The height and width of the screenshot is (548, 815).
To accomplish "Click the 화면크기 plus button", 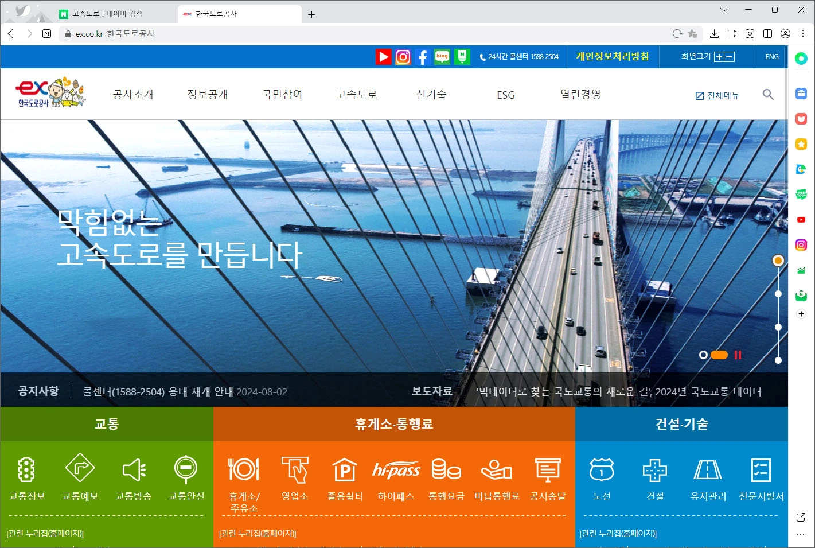I will tap(719, 56).
